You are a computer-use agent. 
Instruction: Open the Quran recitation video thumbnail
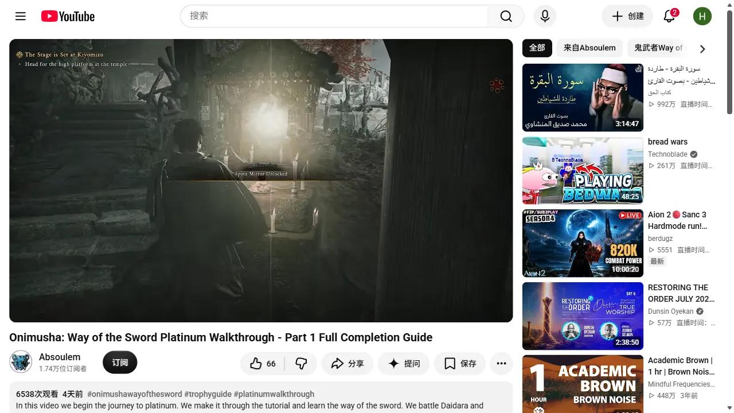tap(583, 98)
